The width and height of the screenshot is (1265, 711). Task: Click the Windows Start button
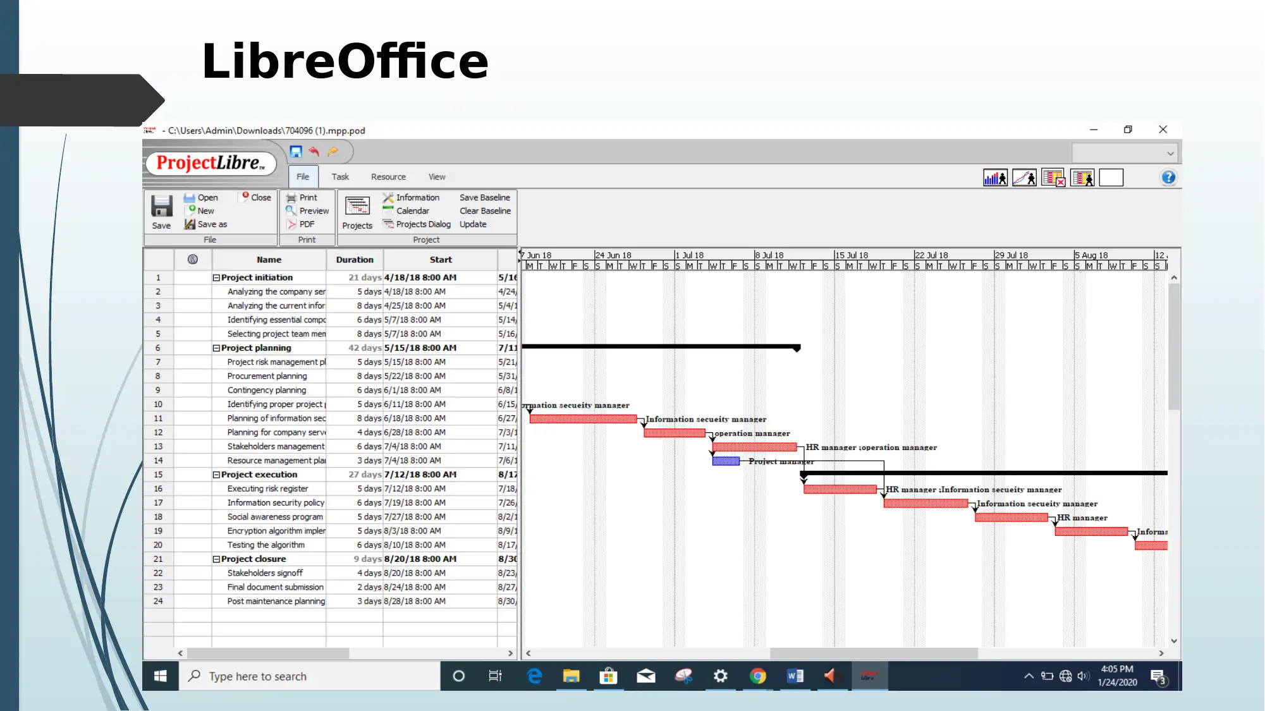point(161,676)
